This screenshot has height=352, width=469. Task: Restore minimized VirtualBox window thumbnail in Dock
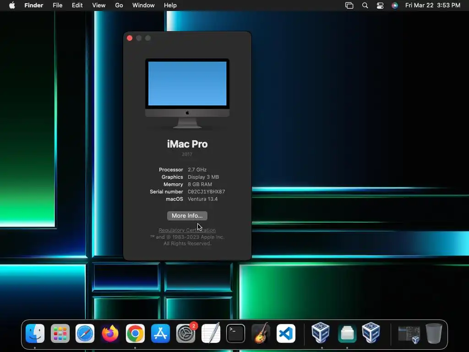click(x=409, y=334)
